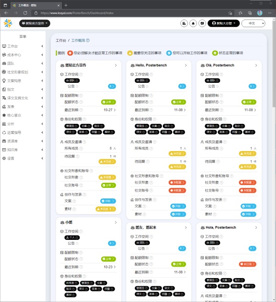Click the 文案构思 lightbulb icon
This screenshot has height=302, width=276.
[x=4, y=81]
